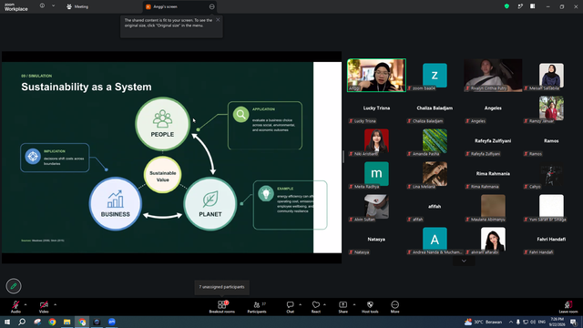Click the PLANET leaf circle on the slide
This screenshot has height=328, width=583.
pyautogui.click(x=210, y=204)
